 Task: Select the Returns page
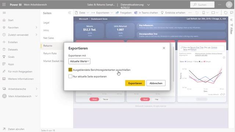(x=48, y=45)
